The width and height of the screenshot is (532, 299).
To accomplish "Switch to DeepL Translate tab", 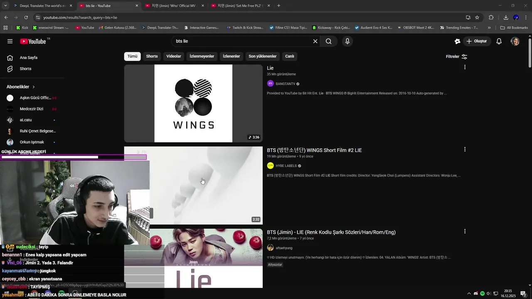I will click(42, 6).
